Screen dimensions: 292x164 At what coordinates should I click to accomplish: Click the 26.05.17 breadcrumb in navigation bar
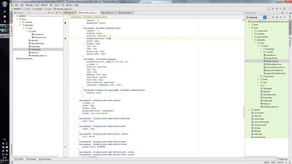pyautogui.click(x=16, y=9)
